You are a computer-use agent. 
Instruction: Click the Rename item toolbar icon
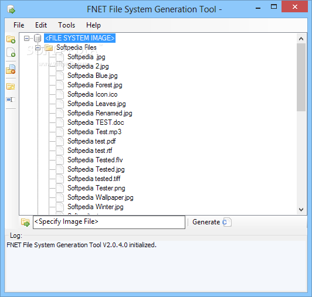click(x=10, y=100)
